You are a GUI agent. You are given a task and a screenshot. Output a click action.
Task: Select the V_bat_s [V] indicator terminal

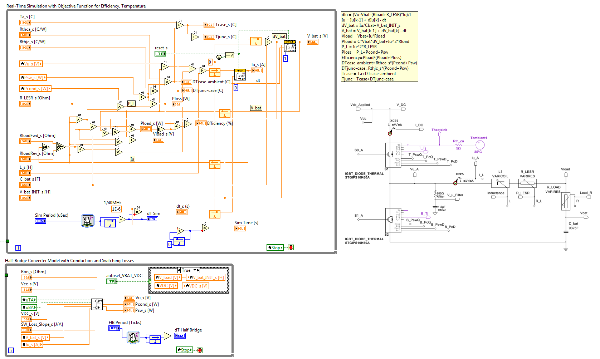pos(313,42)
